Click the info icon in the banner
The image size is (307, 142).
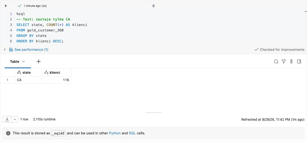pos(8,133)
